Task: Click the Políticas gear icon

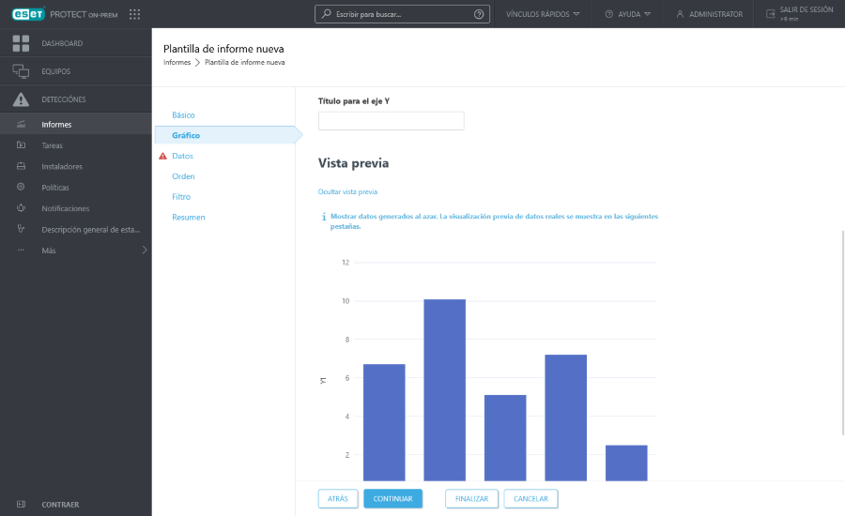Action: coord(21,187)
